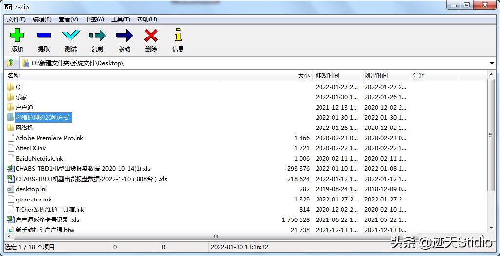Click the folder icon of 户户通

[x=11, y=107]
